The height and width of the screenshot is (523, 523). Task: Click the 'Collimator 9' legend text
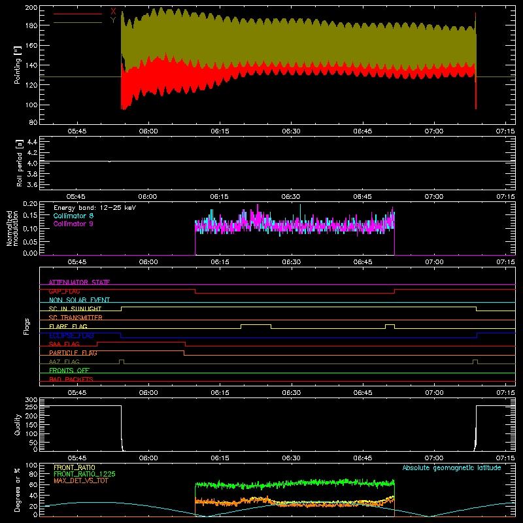[x=73, y=224]
